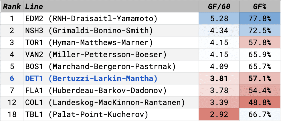The image size is (281, 121).
Task: Select the 4.09 GF/60 cell
Action: [219, 66]
